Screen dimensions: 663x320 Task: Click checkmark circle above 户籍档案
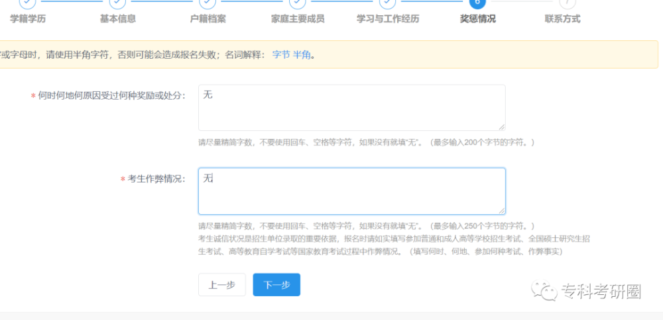(x=208, y=3)
